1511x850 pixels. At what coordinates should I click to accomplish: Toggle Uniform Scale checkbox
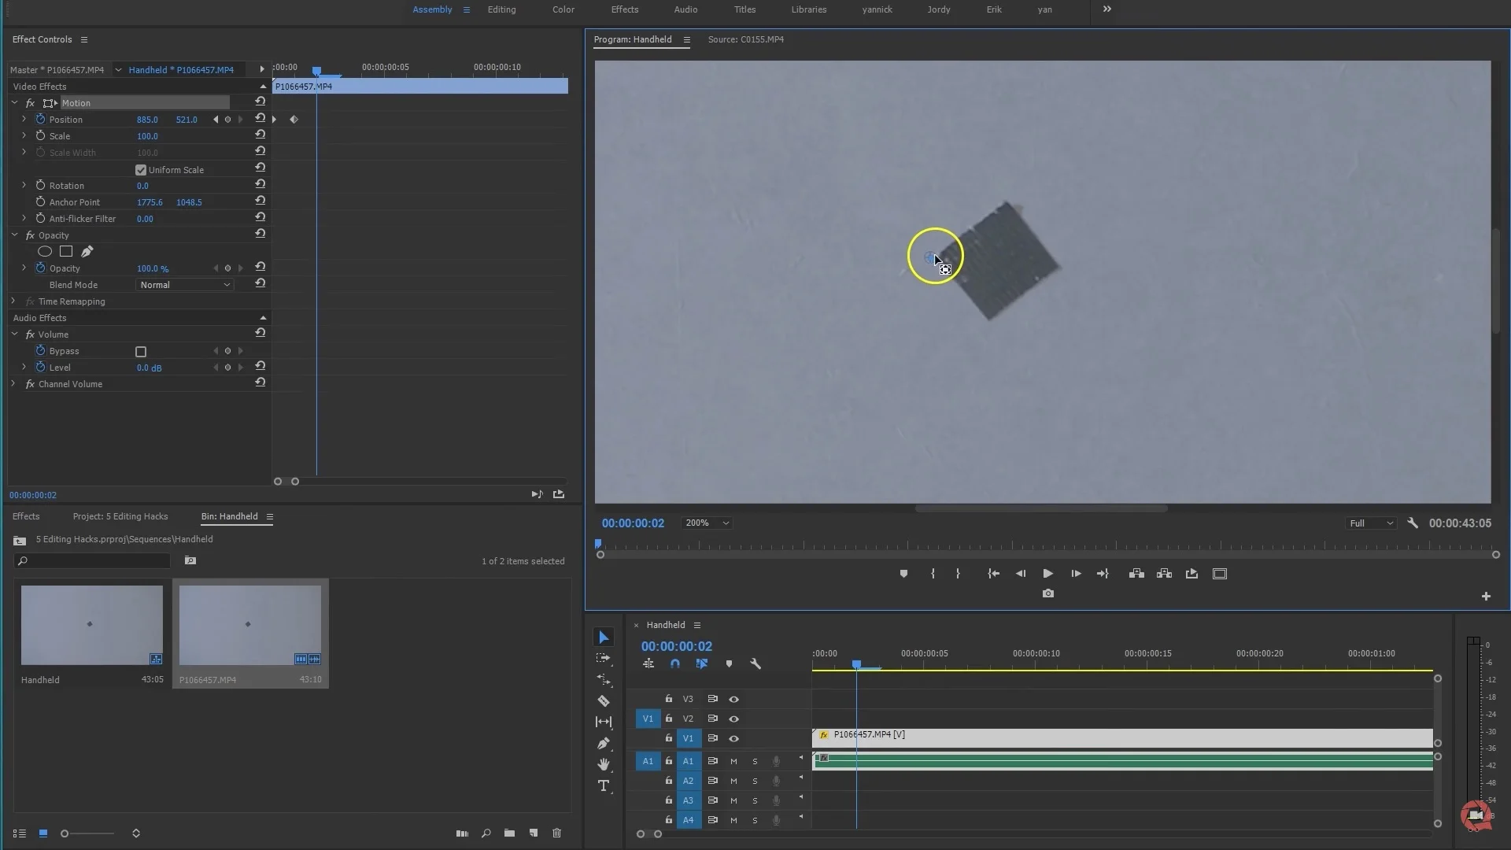pyautogui.click(x=141, y=170)
